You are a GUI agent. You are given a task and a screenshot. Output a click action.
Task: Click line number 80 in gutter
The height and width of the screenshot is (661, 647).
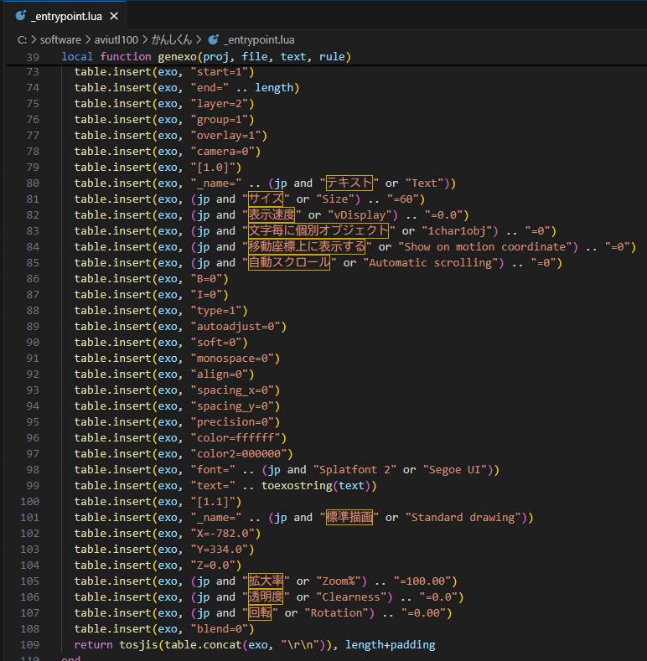(33, 183)
